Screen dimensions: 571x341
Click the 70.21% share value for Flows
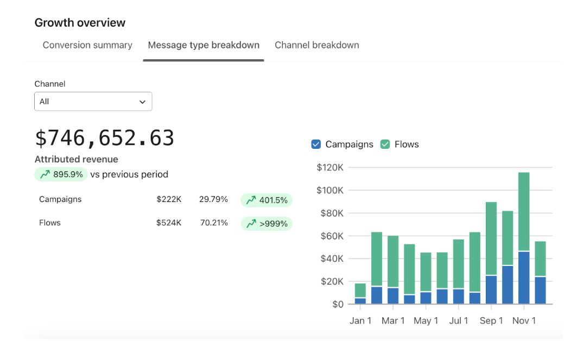pyautogui.click(x=213, y=223)
